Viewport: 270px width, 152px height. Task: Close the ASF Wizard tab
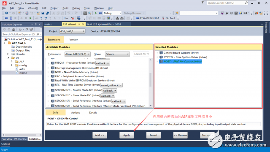pos(83,24)
